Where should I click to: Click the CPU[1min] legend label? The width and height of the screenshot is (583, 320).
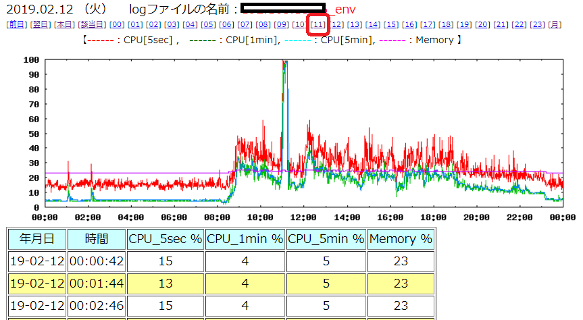point(253,40)
